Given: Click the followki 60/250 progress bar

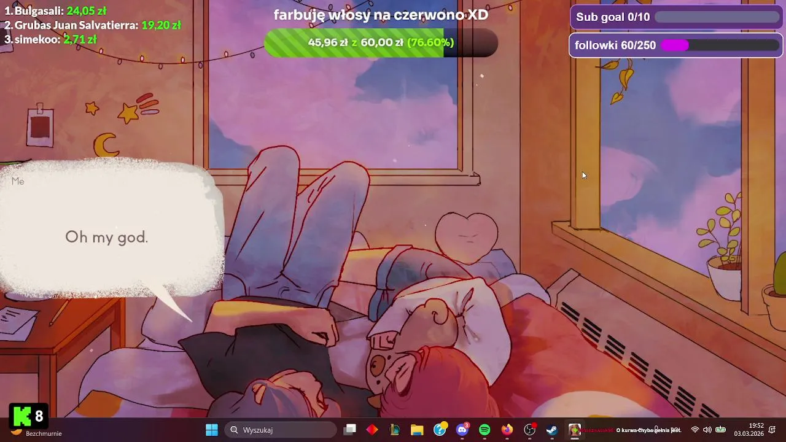Looking at the screenshot, I should 676,45.
